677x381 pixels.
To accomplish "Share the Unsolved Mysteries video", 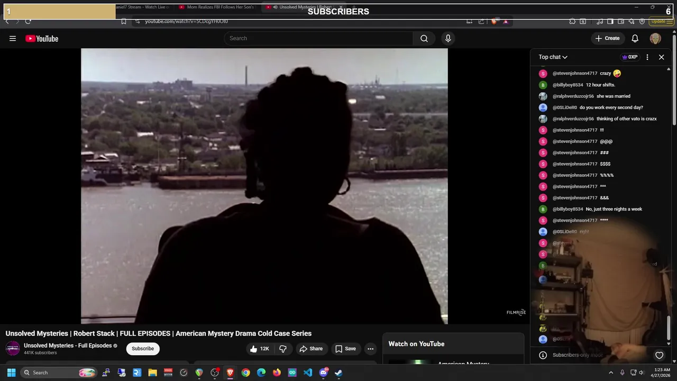I will (x=311, y=349).
